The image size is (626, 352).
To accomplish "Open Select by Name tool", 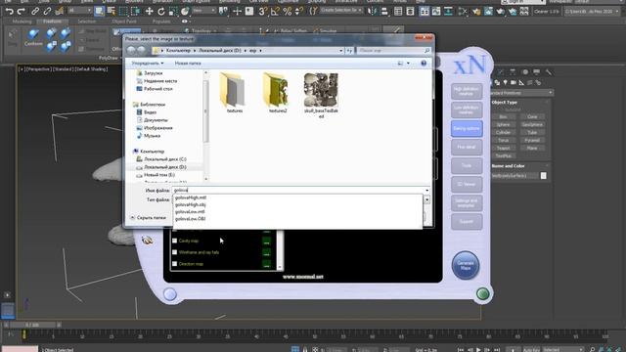I will coord(112,11).
